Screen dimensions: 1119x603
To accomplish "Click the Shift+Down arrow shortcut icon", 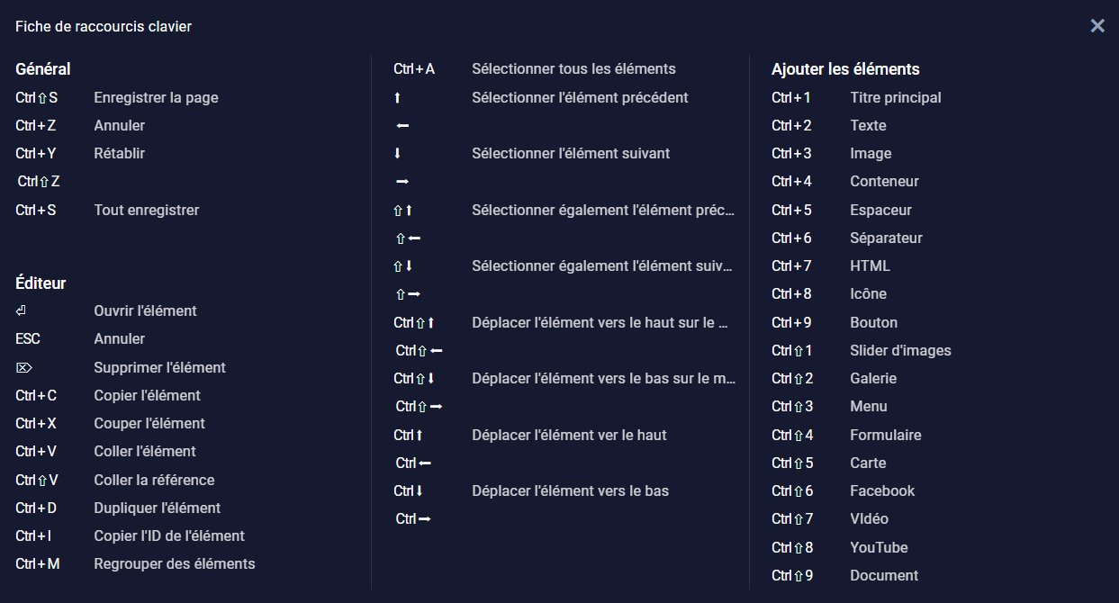I will click(402, 266).
